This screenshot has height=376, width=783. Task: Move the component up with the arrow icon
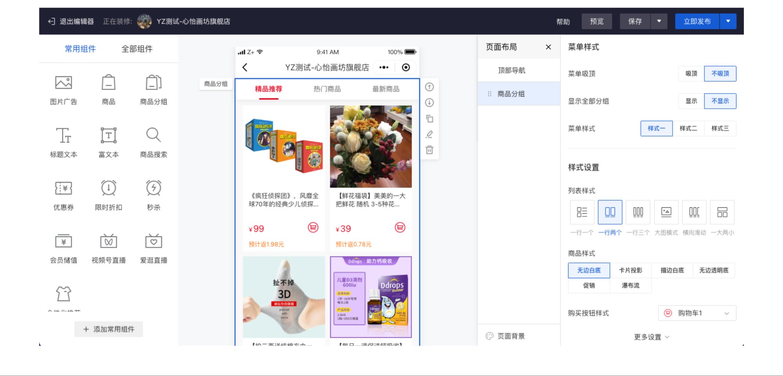[x=429, y=87]
